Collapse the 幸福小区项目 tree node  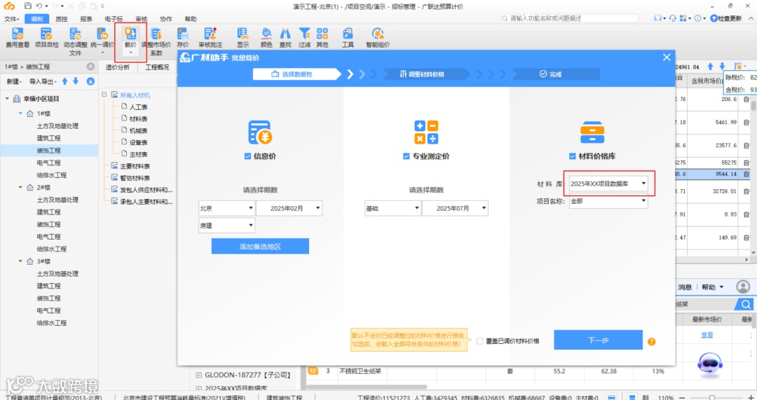coord(7,99)
